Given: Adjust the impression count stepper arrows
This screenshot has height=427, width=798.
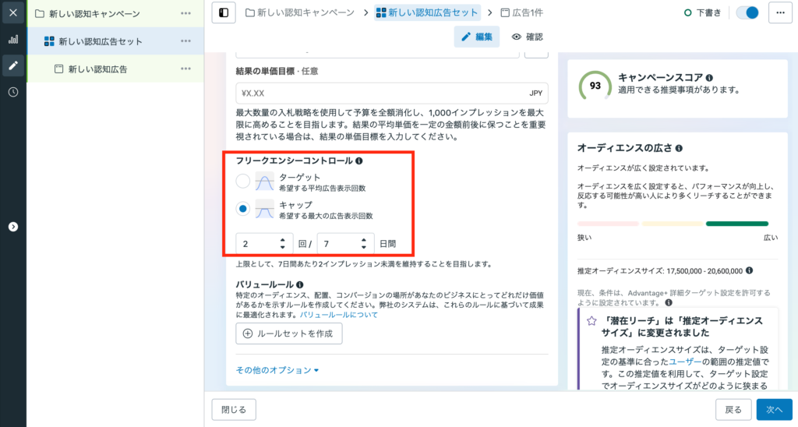Looking at the screenshot, I should pos(282,244).
